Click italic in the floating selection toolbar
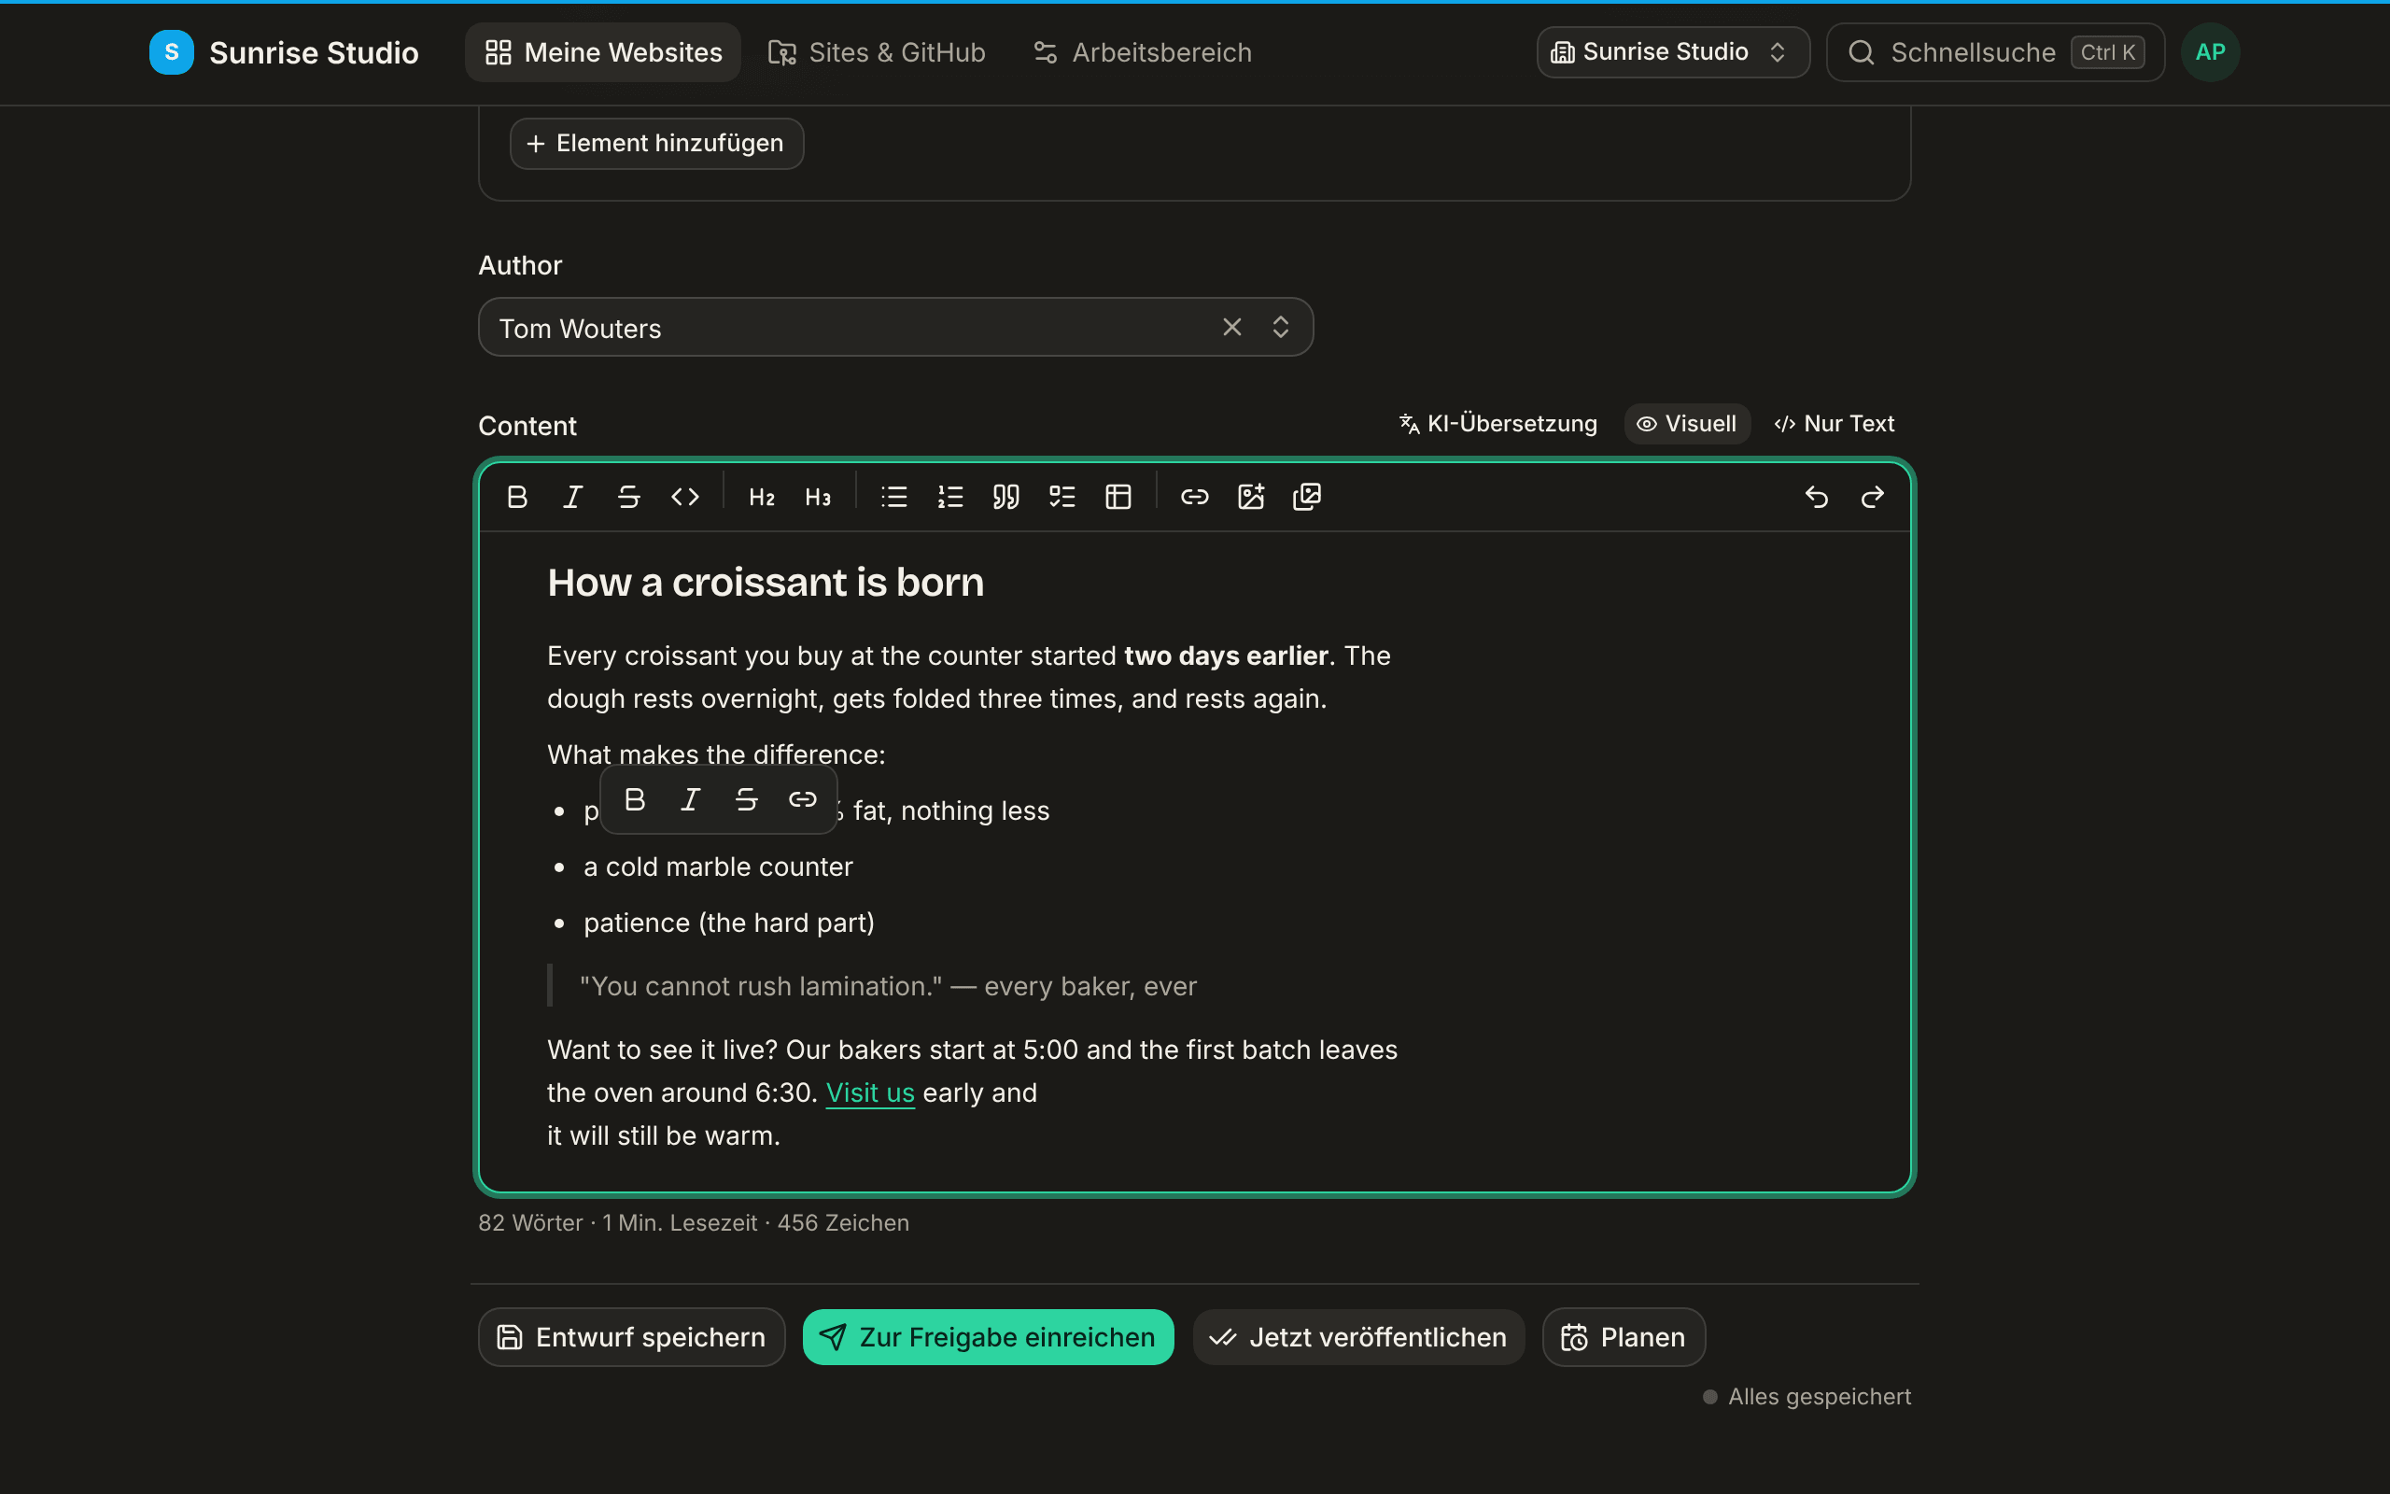 690,798
